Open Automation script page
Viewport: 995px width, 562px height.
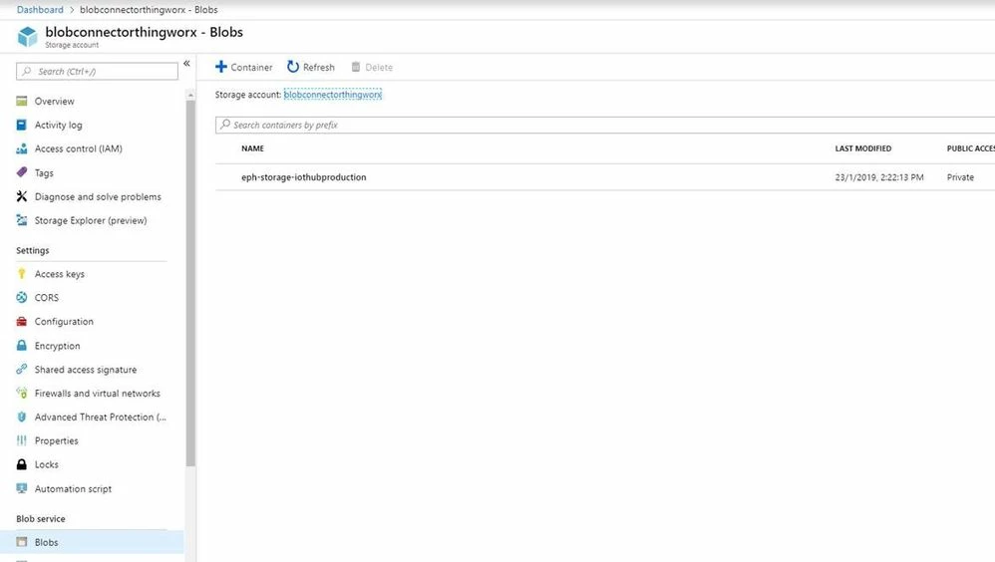(x=73, y=489)
